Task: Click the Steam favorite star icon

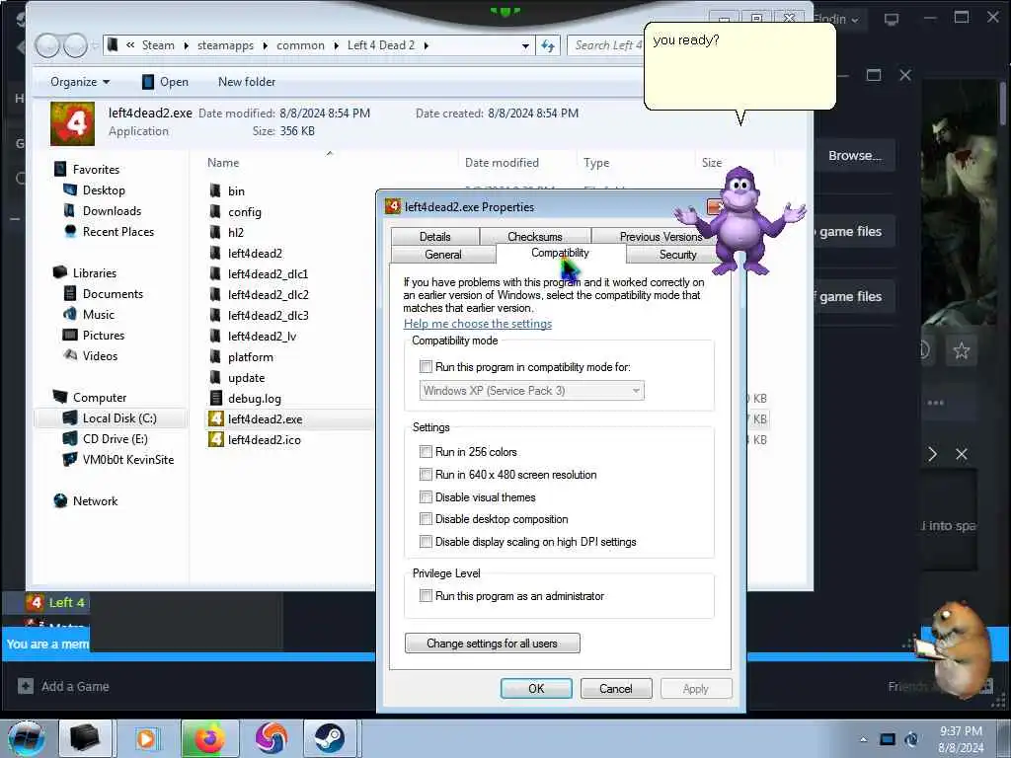Action: click(x=962, y=350)
